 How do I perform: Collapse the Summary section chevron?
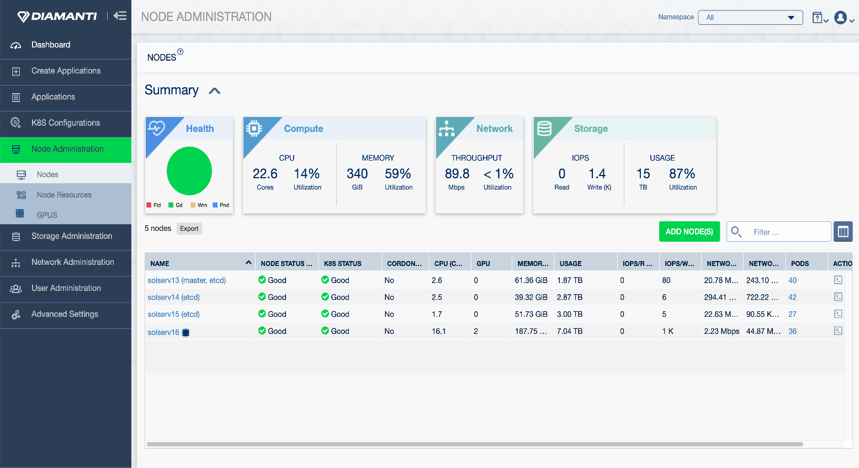[x=215, y=91]
